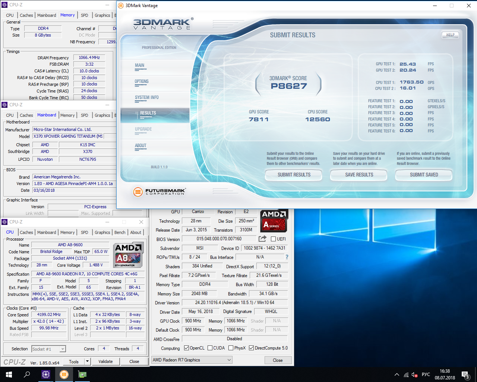Click the Multiplier value x 42.0
This screenshot has height=382, width=477.
click(49, 322)
